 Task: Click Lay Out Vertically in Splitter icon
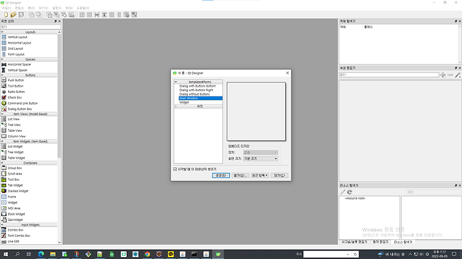point(104,14)
